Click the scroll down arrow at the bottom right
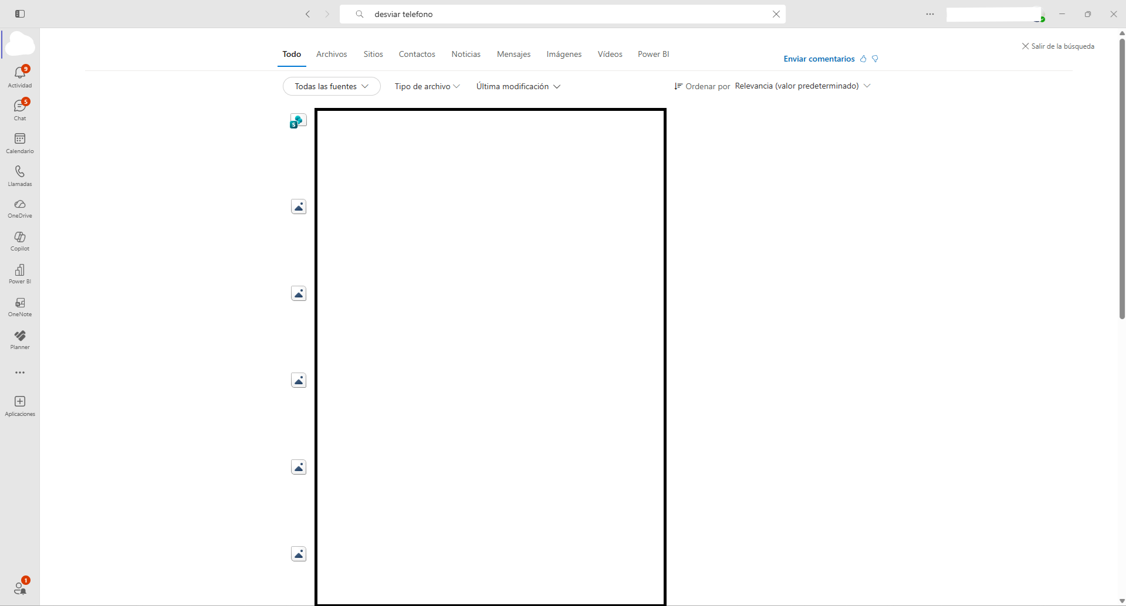The image size is (1126, 606). pyautogui.click(x=1122, y=601)
